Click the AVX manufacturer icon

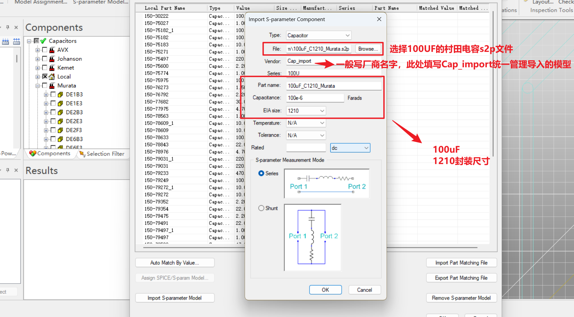tap(52, 50)
